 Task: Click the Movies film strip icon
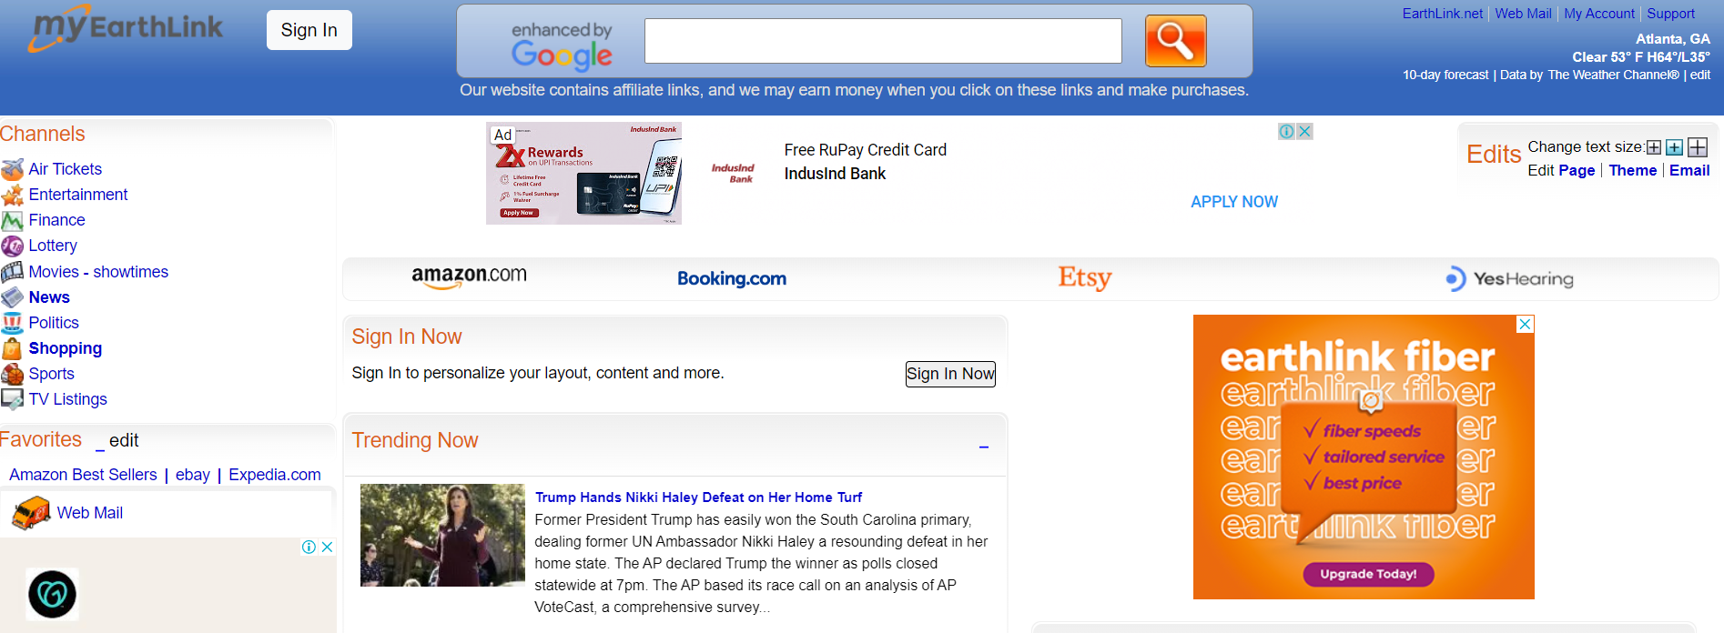(x=13, y=272)
